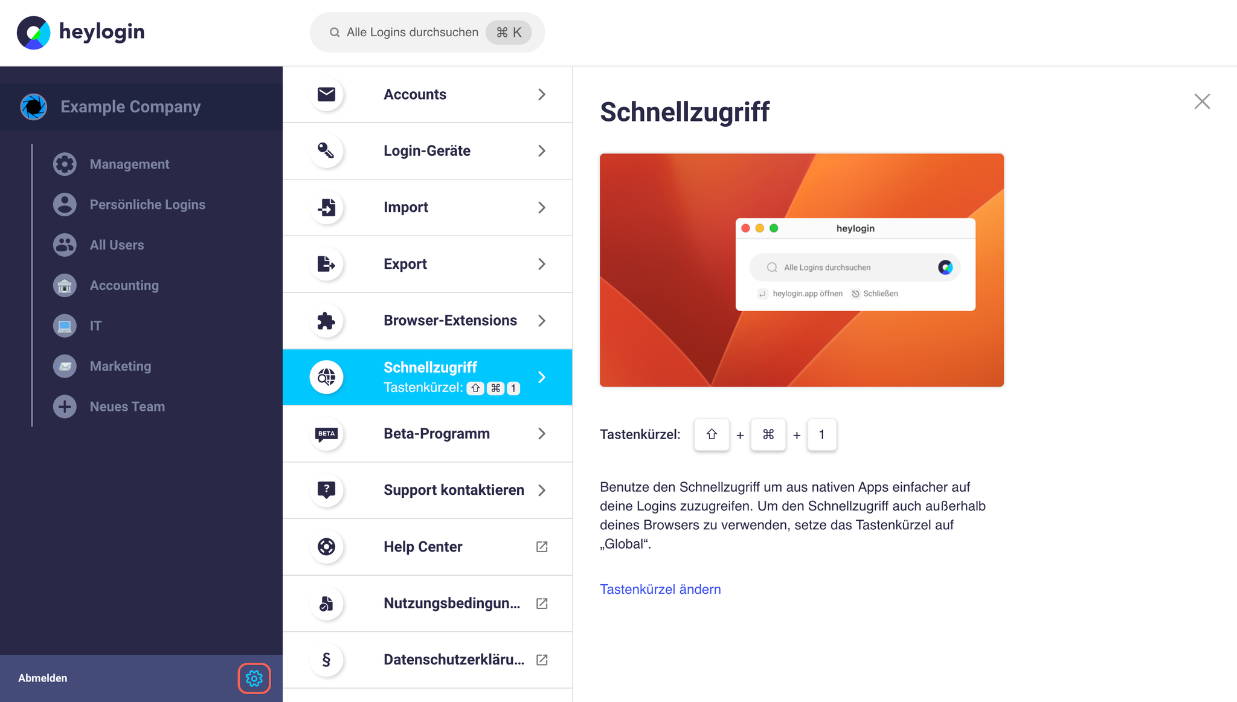Open Nutzungsbedingungen external link icon
1237x702 pixels.
(542, 604)
